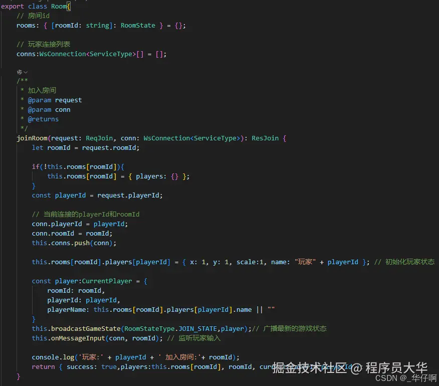This screenshot has height=386, width=439.
Task: Click "request.roomId" in the let statement
Action: [x=109, y=147]
